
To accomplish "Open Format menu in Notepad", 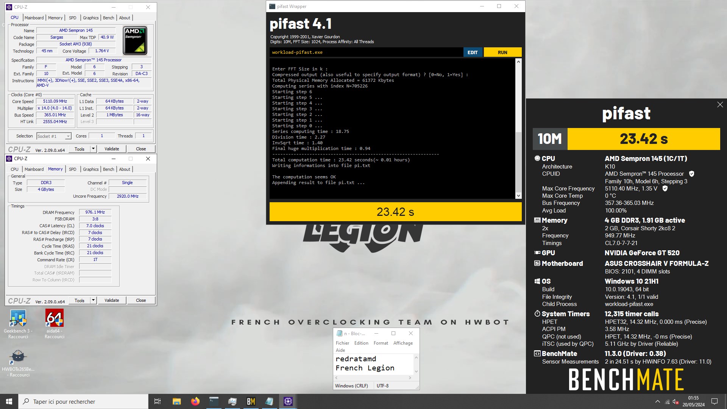I will click(x=381, y=343).
